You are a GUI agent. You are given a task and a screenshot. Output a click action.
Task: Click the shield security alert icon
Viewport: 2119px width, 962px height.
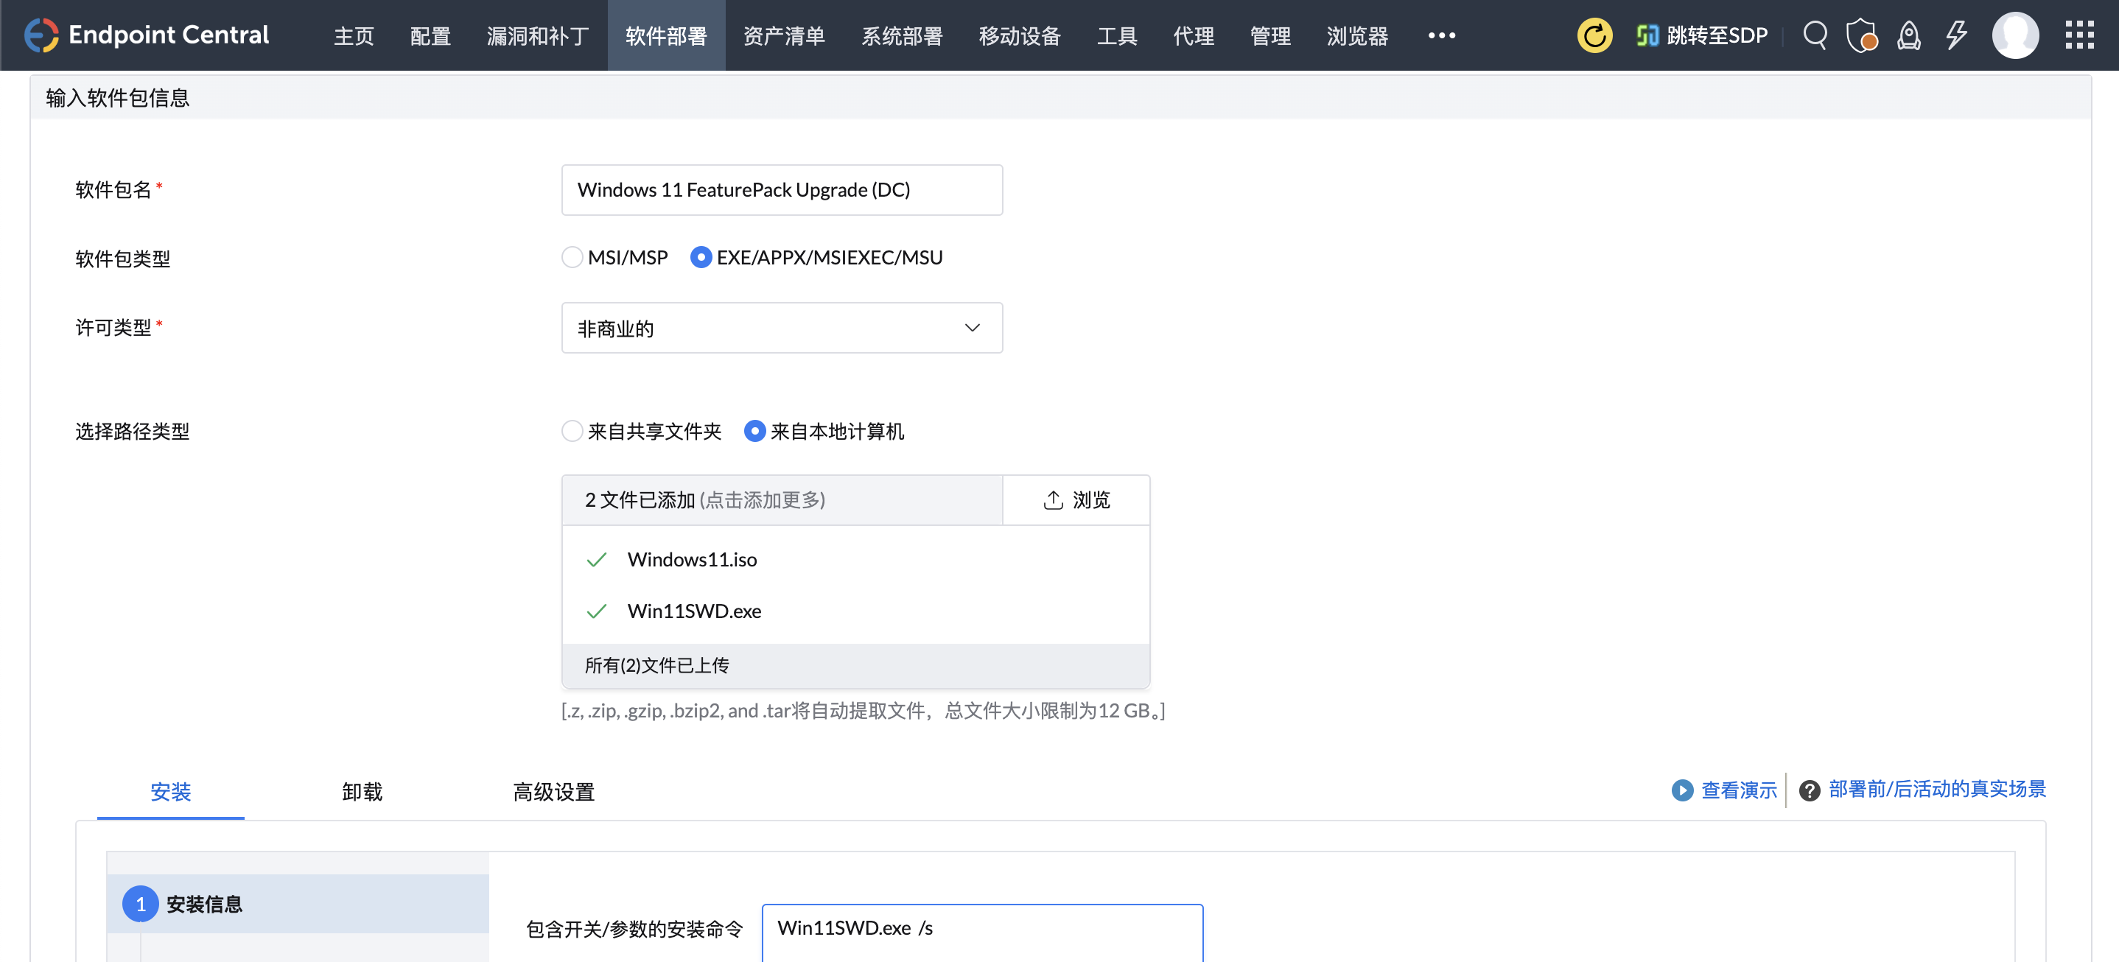pyautogui.click(x=1860, y=35)
